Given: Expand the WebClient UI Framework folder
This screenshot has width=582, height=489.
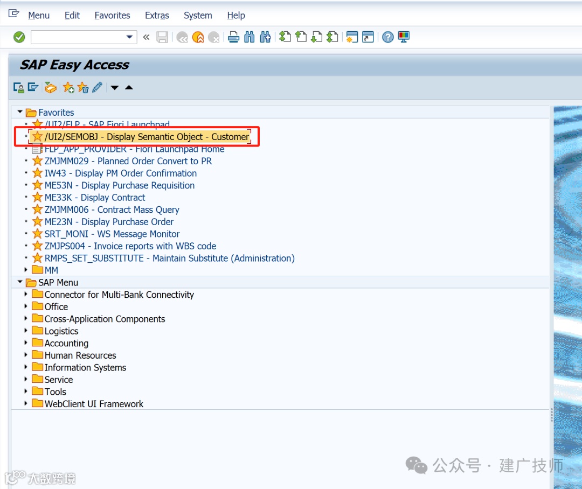Looking at the screenshot, I should point(26,403).
